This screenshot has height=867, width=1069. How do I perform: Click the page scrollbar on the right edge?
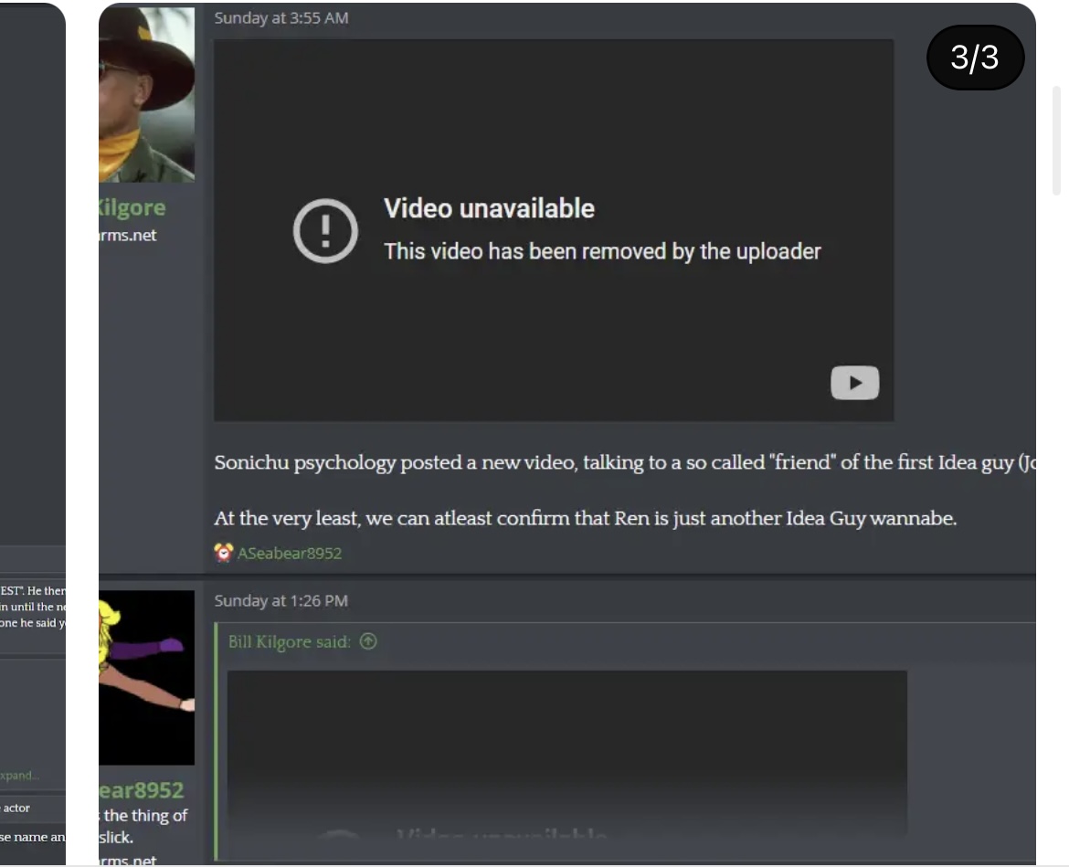1057,141
